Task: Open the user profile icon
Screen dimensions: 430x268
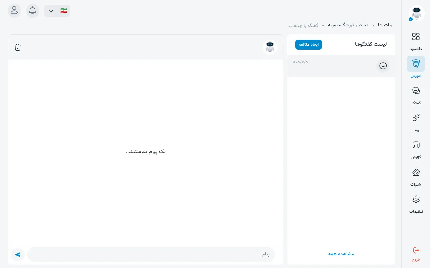Action: coord(14,11)
